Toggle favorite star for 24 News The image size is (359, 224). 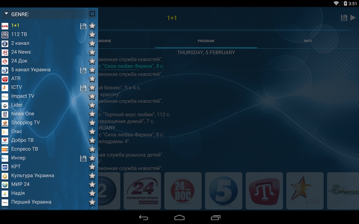[92, 52]
